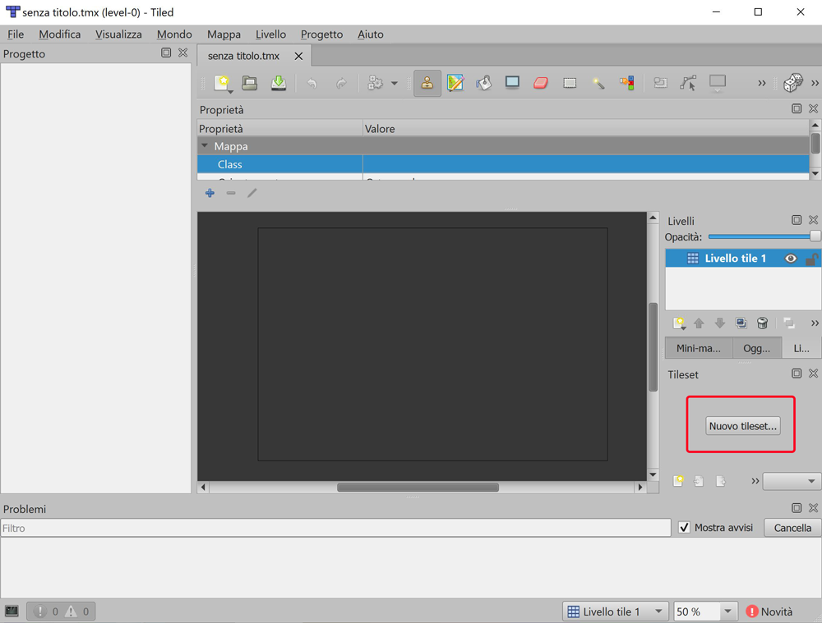The width and height of the screenshot is (822, 623).
Task: Select the Eraser tool
Action: click(x=541, y=83)
